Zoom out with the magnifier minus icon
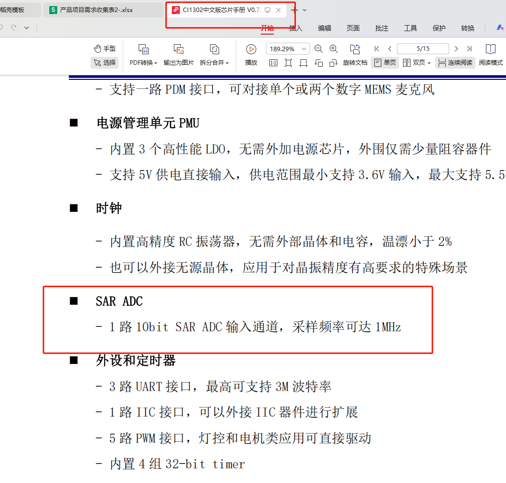This screenshot has width=506, height=483. (318, 49)
